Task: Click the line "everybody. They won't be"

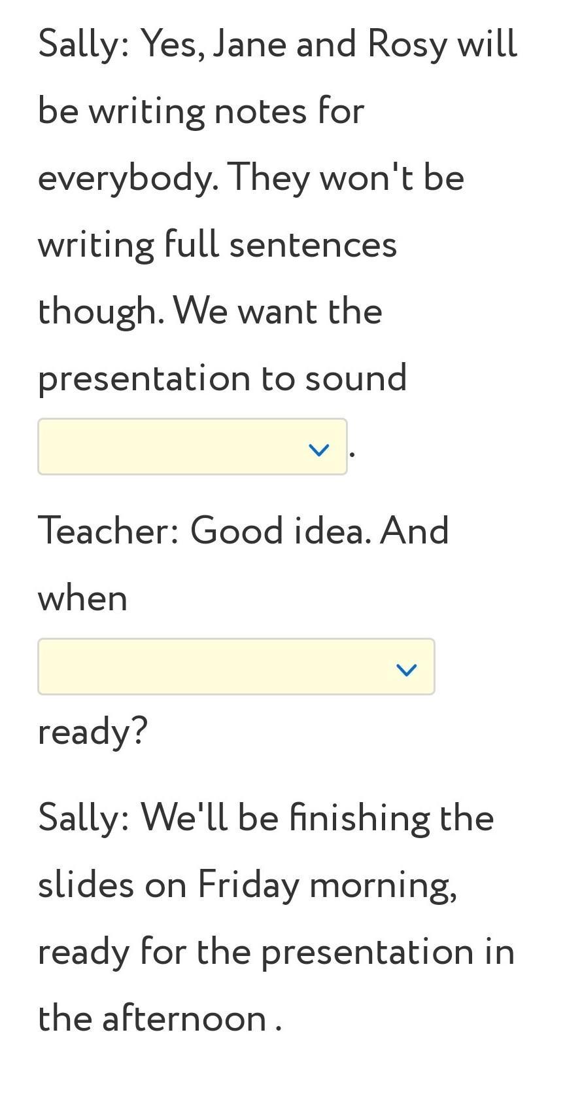Action: tap(251, 178)
